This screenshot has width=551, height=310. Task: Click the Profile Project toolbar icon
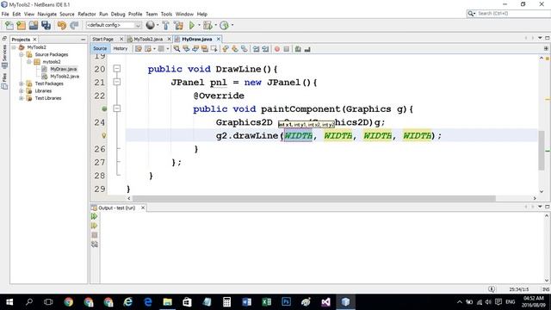tap(224, 25)
